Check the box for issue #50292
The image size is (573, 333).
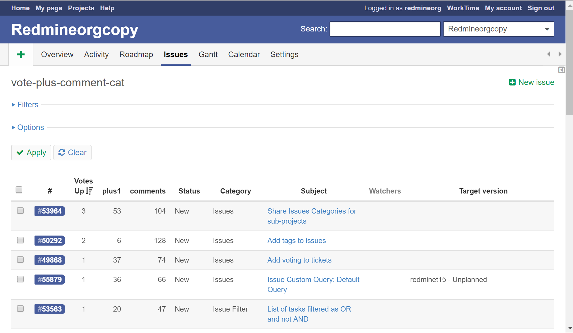(20, 240)
